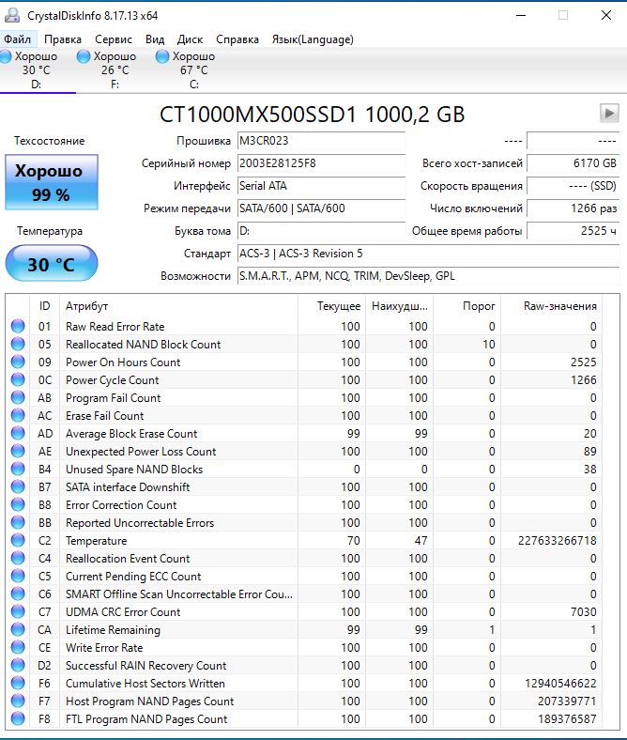Image resolution: width=627 pixels, height=740 pixels.
Task: Open the Правка menu
Action: pyautogui.click(x=63, y=39)
